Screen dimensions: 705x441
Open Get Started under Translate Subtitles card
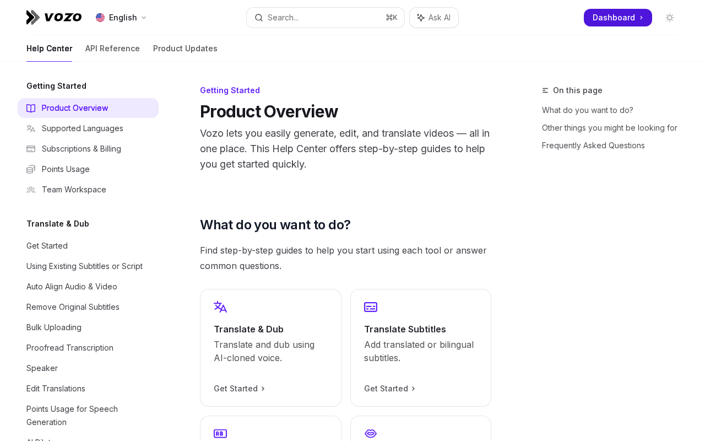point(390,389)
